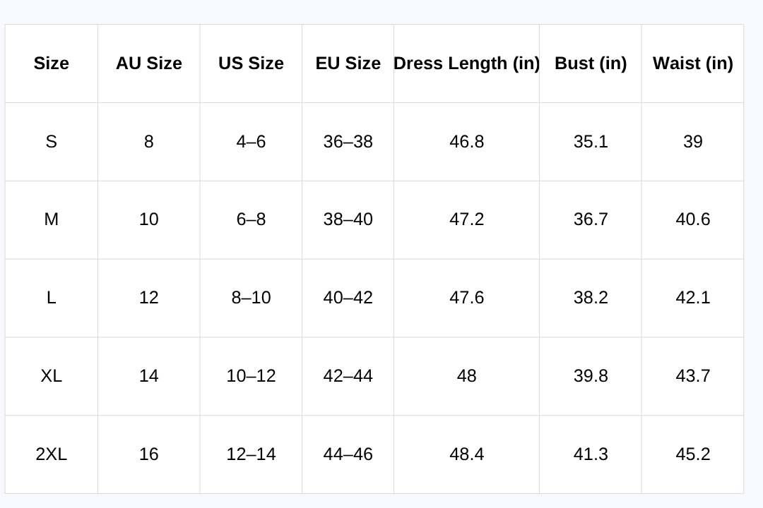Screen dimensions: 763x508
Task: Select the S size row label
Action: [51, 141]
